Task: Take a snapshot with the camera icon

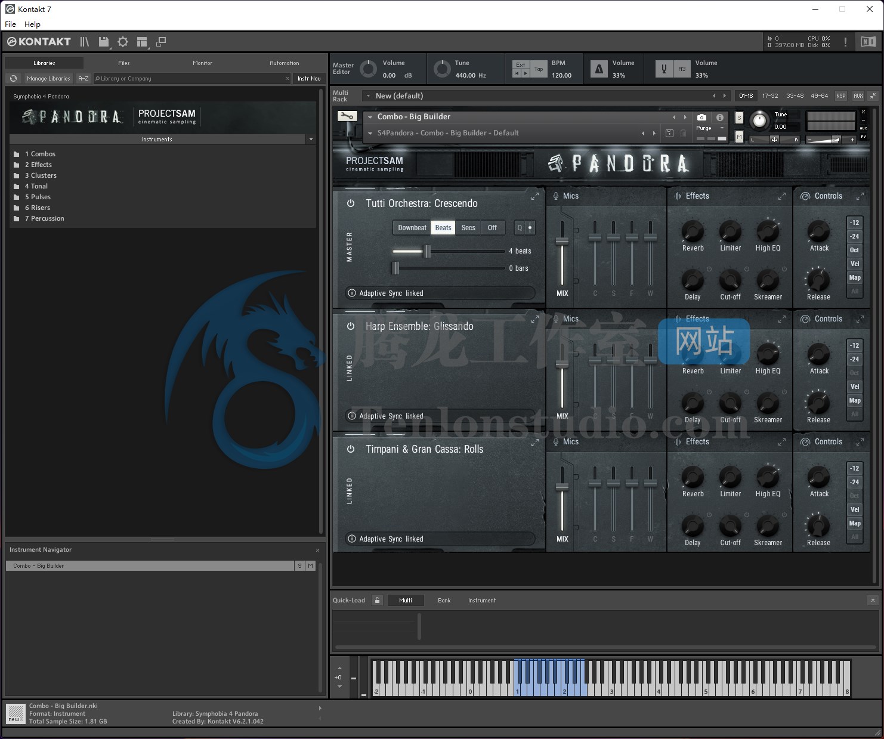Action: [x=701, y=117]
